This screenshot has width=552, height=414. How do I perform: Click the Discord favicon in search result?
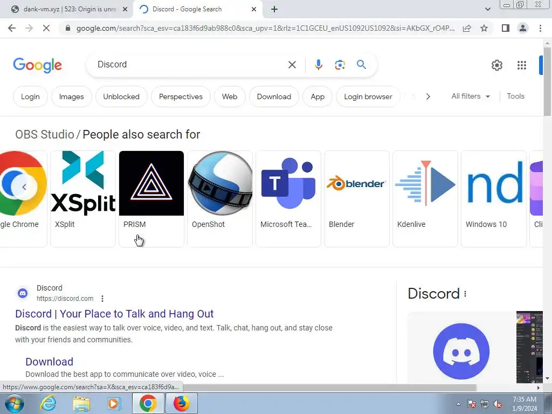click(23, 293)
